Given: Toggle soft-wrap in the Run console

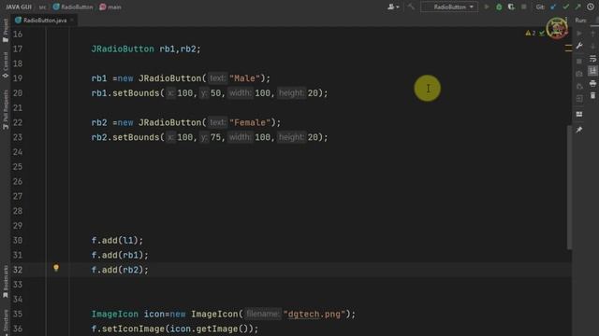Looking at the screenshot, I should tap(592, 58).
